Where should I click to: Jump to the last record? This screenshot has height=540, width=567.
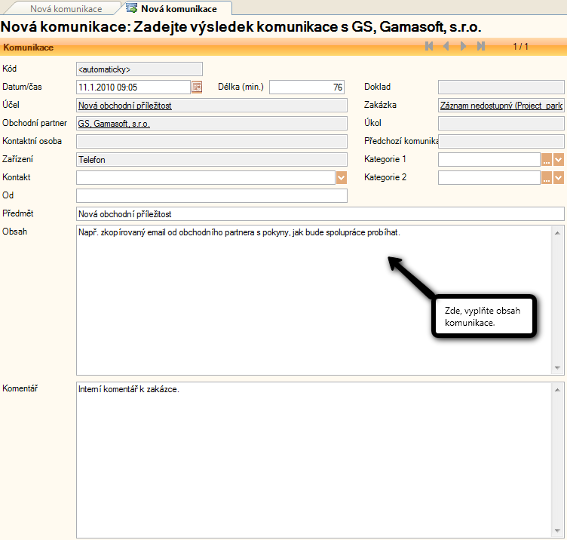click(481, 47)
